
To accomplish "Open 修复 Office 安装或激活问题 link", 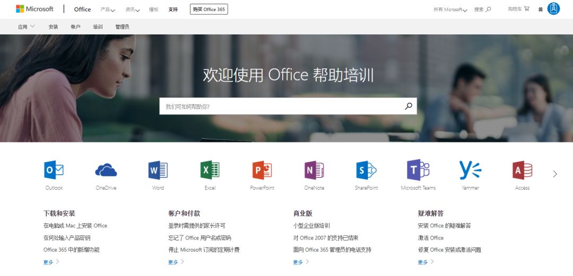I will (449, 250).
